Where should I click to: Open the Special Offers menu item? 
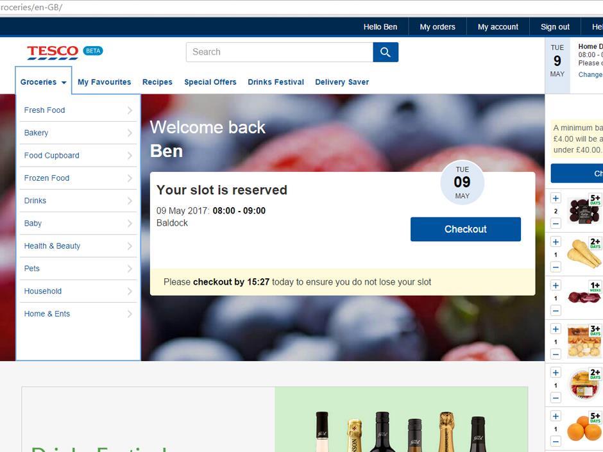pyautogui.click(x=210, y=82)
